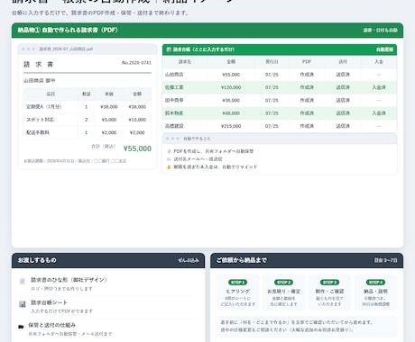Viewport: 415px width, 342px height.
Task: Click the 送付先メールへ一括送信 line
Action: point(198,159)
